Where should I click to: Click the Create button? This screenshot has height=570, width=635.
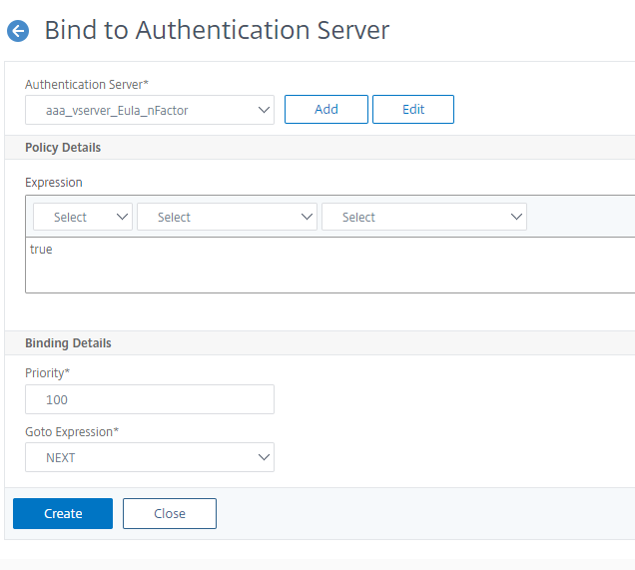tap(63, 513)
